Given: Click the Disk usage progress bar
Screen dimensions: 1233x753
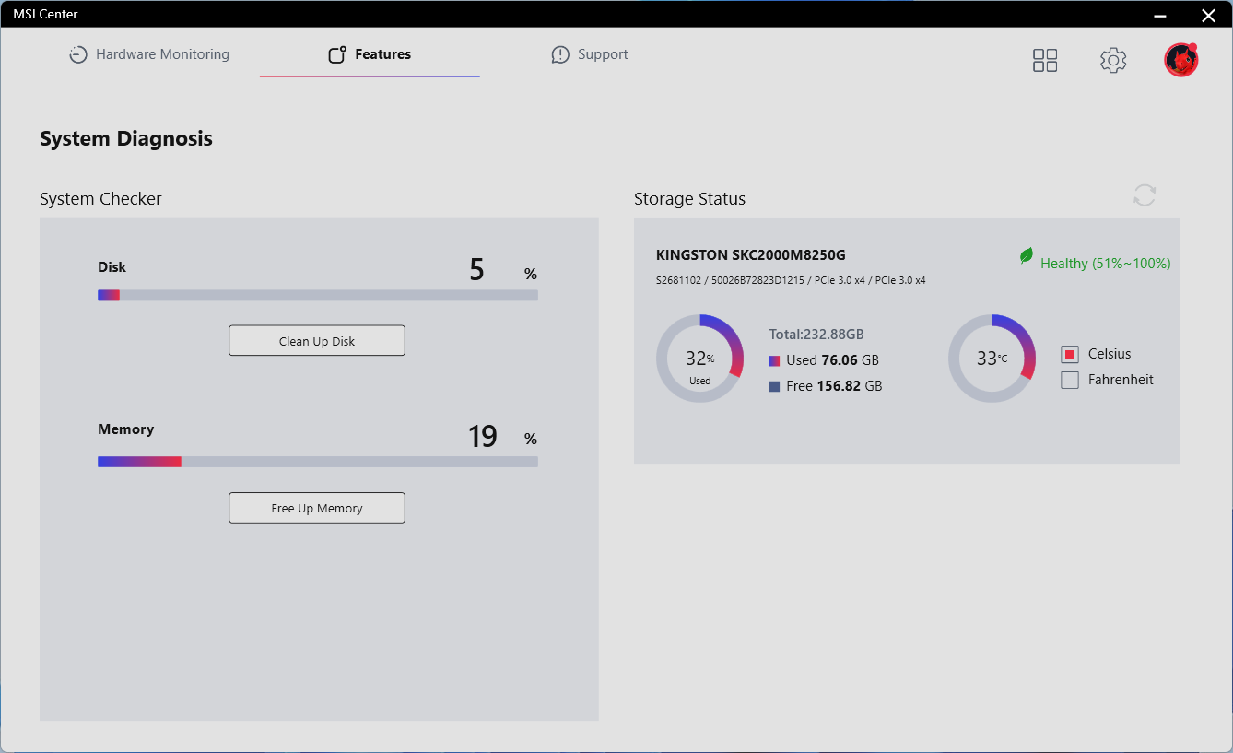Looking at the screenshot, I should (x=318, y=296).
